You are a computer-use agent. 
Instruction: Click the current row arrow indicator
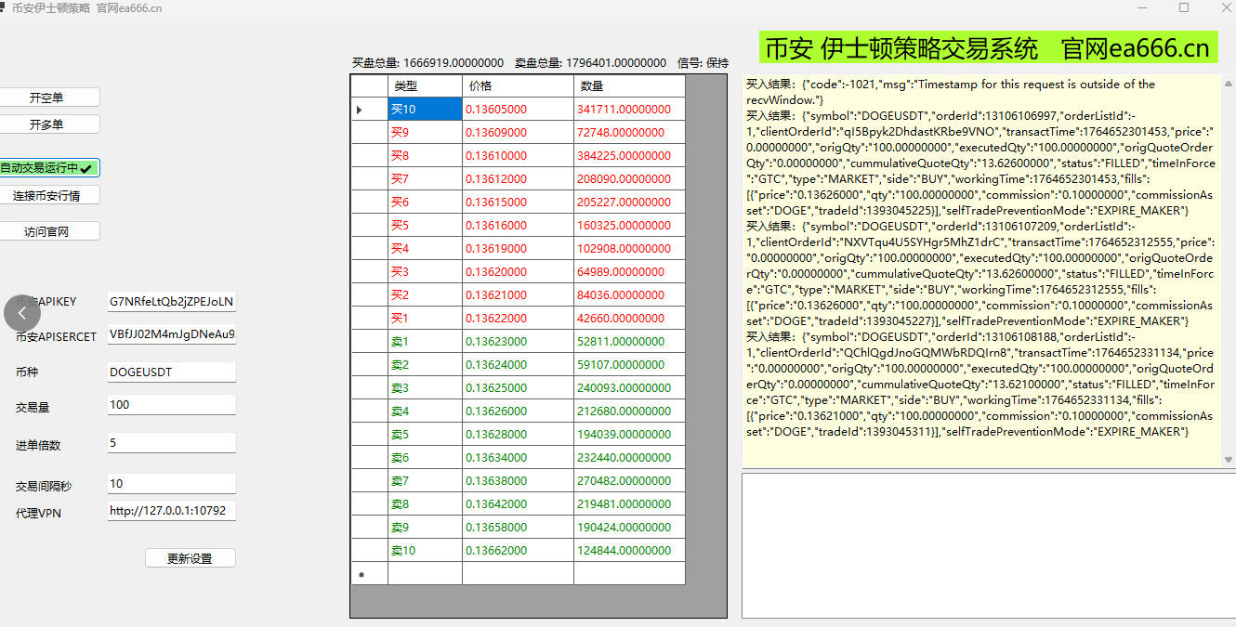360,110
